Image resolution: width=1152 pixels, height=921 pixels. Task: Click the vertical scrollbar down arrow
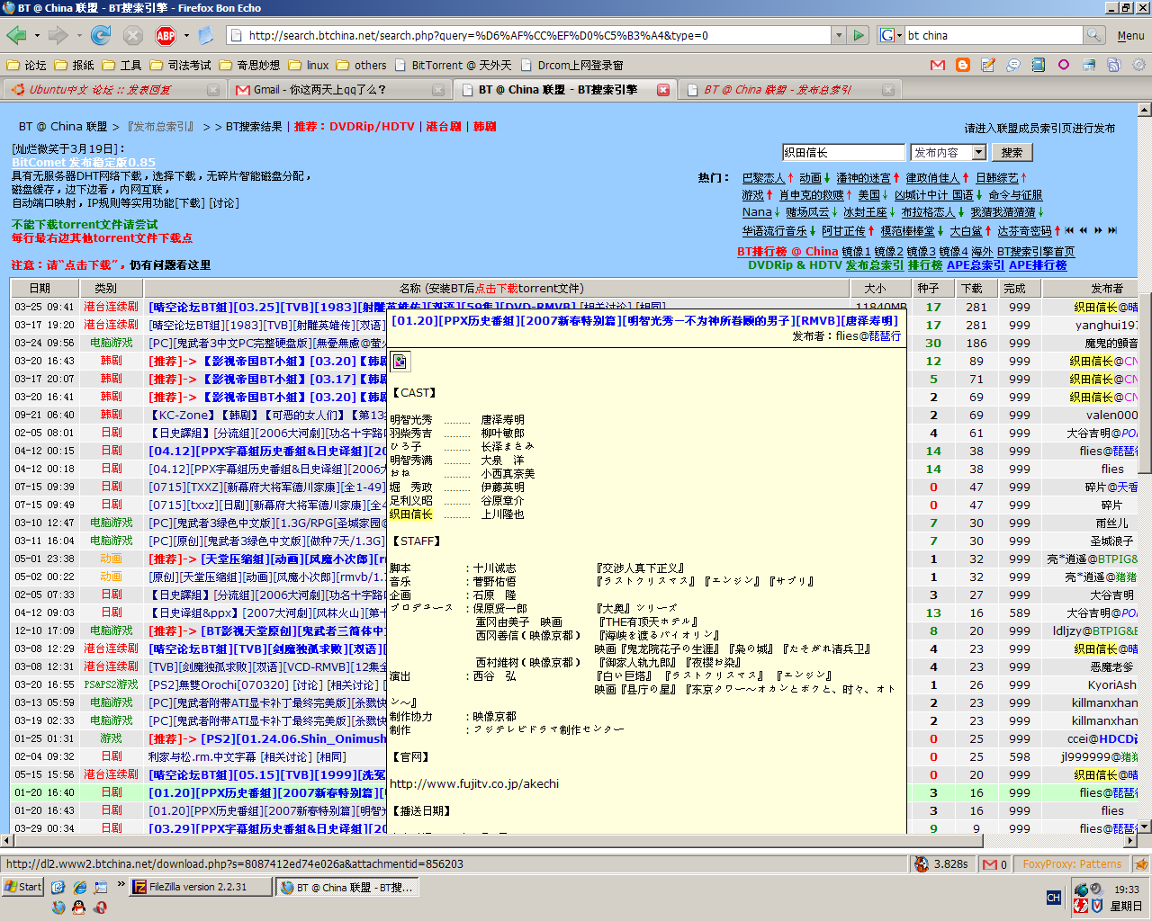(x=1145, y=826)
